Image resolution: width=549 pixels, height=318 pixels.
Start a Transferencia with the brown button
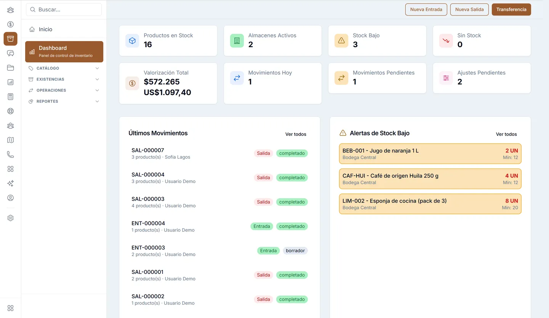click(x=511, y=10)
